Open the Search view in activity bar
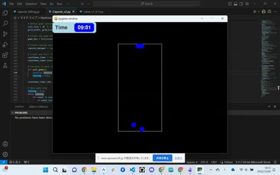Screen dimensions: 280x175 [x=5, y=23]
